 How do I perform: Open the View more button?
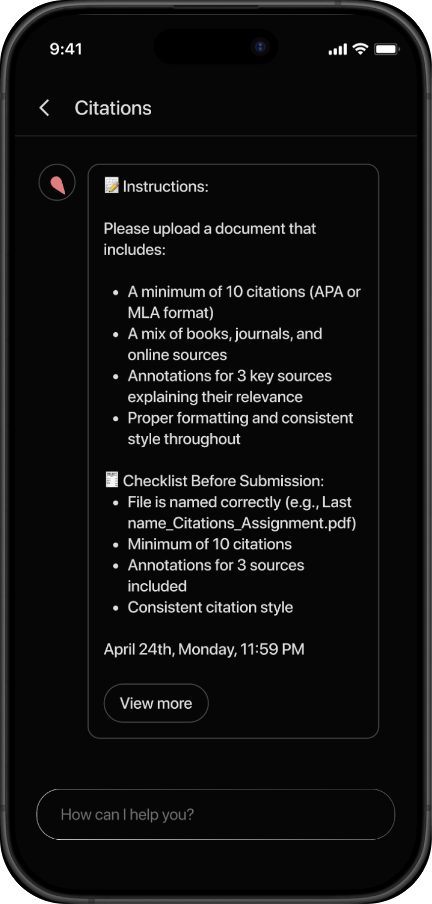click(x=156, y=703)
